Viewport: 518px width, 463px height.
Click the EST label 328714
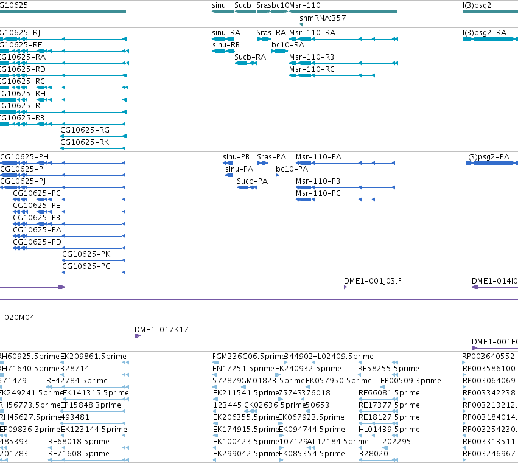pyautogui.click(x=75, y=369)
